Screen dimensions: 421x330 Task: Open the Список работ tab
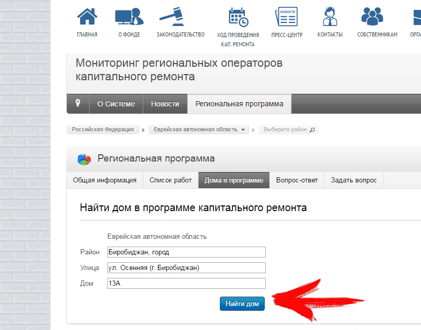click(x=170, y=180)
